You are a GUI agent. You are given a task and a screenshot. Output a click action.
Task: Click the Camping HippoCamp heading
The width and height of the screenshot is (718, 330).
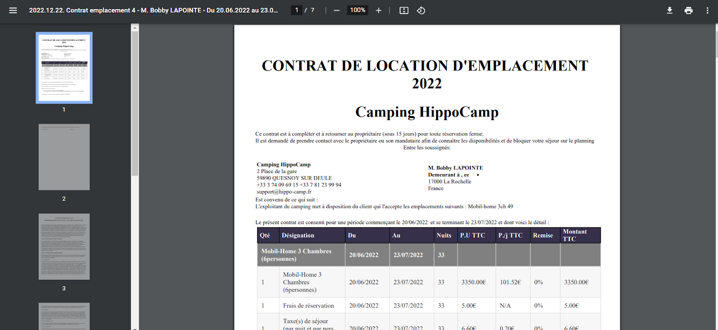[427, 112]
